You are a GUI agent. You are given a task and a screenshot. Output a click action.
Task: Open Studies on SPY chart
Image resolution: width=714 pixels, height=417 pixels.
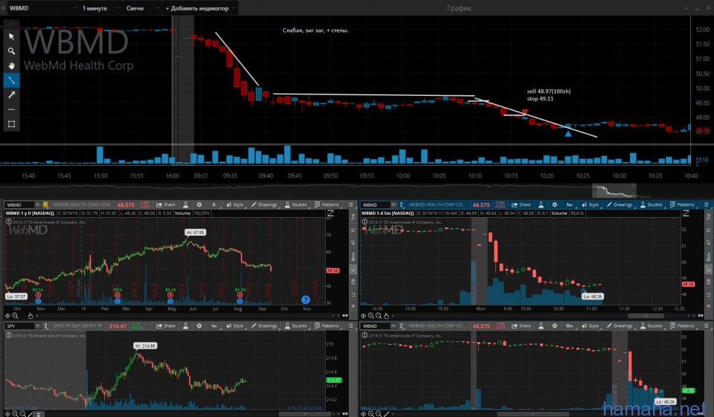click(296, 326)
